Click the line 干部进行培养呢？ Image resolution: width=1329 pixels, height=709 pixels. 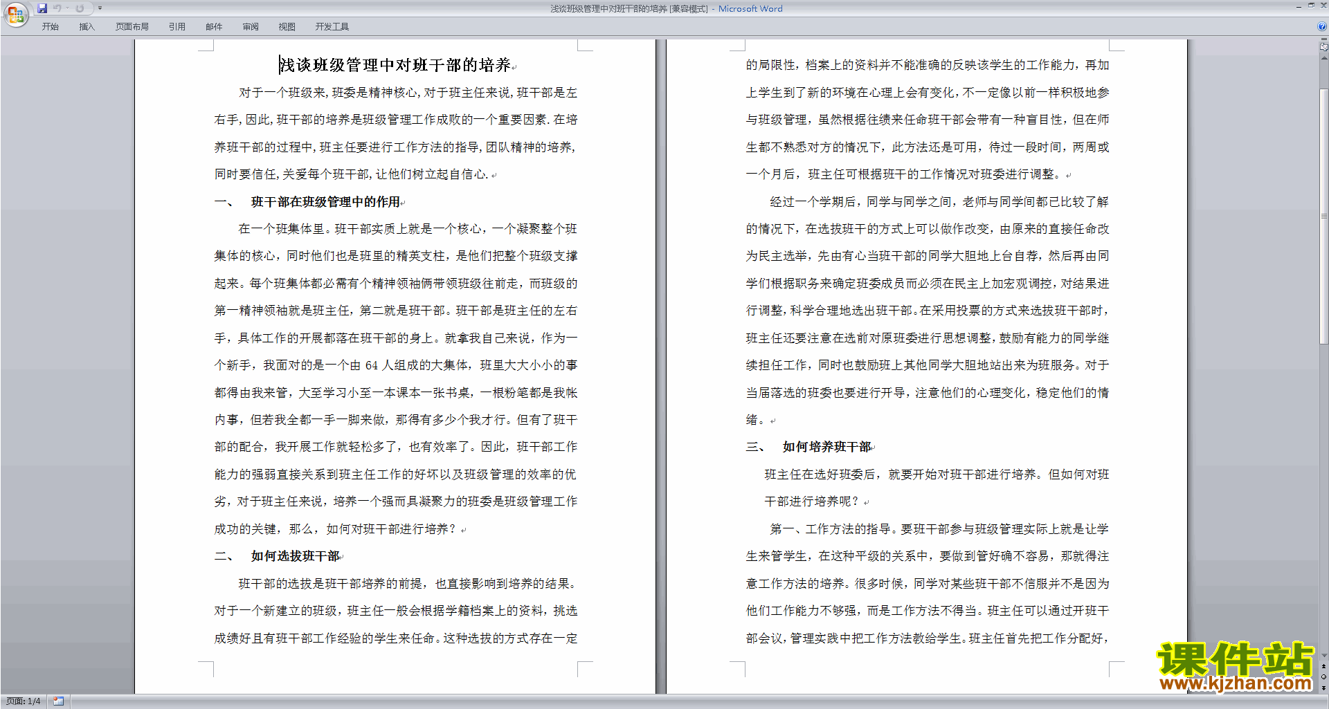pos(812,501)
